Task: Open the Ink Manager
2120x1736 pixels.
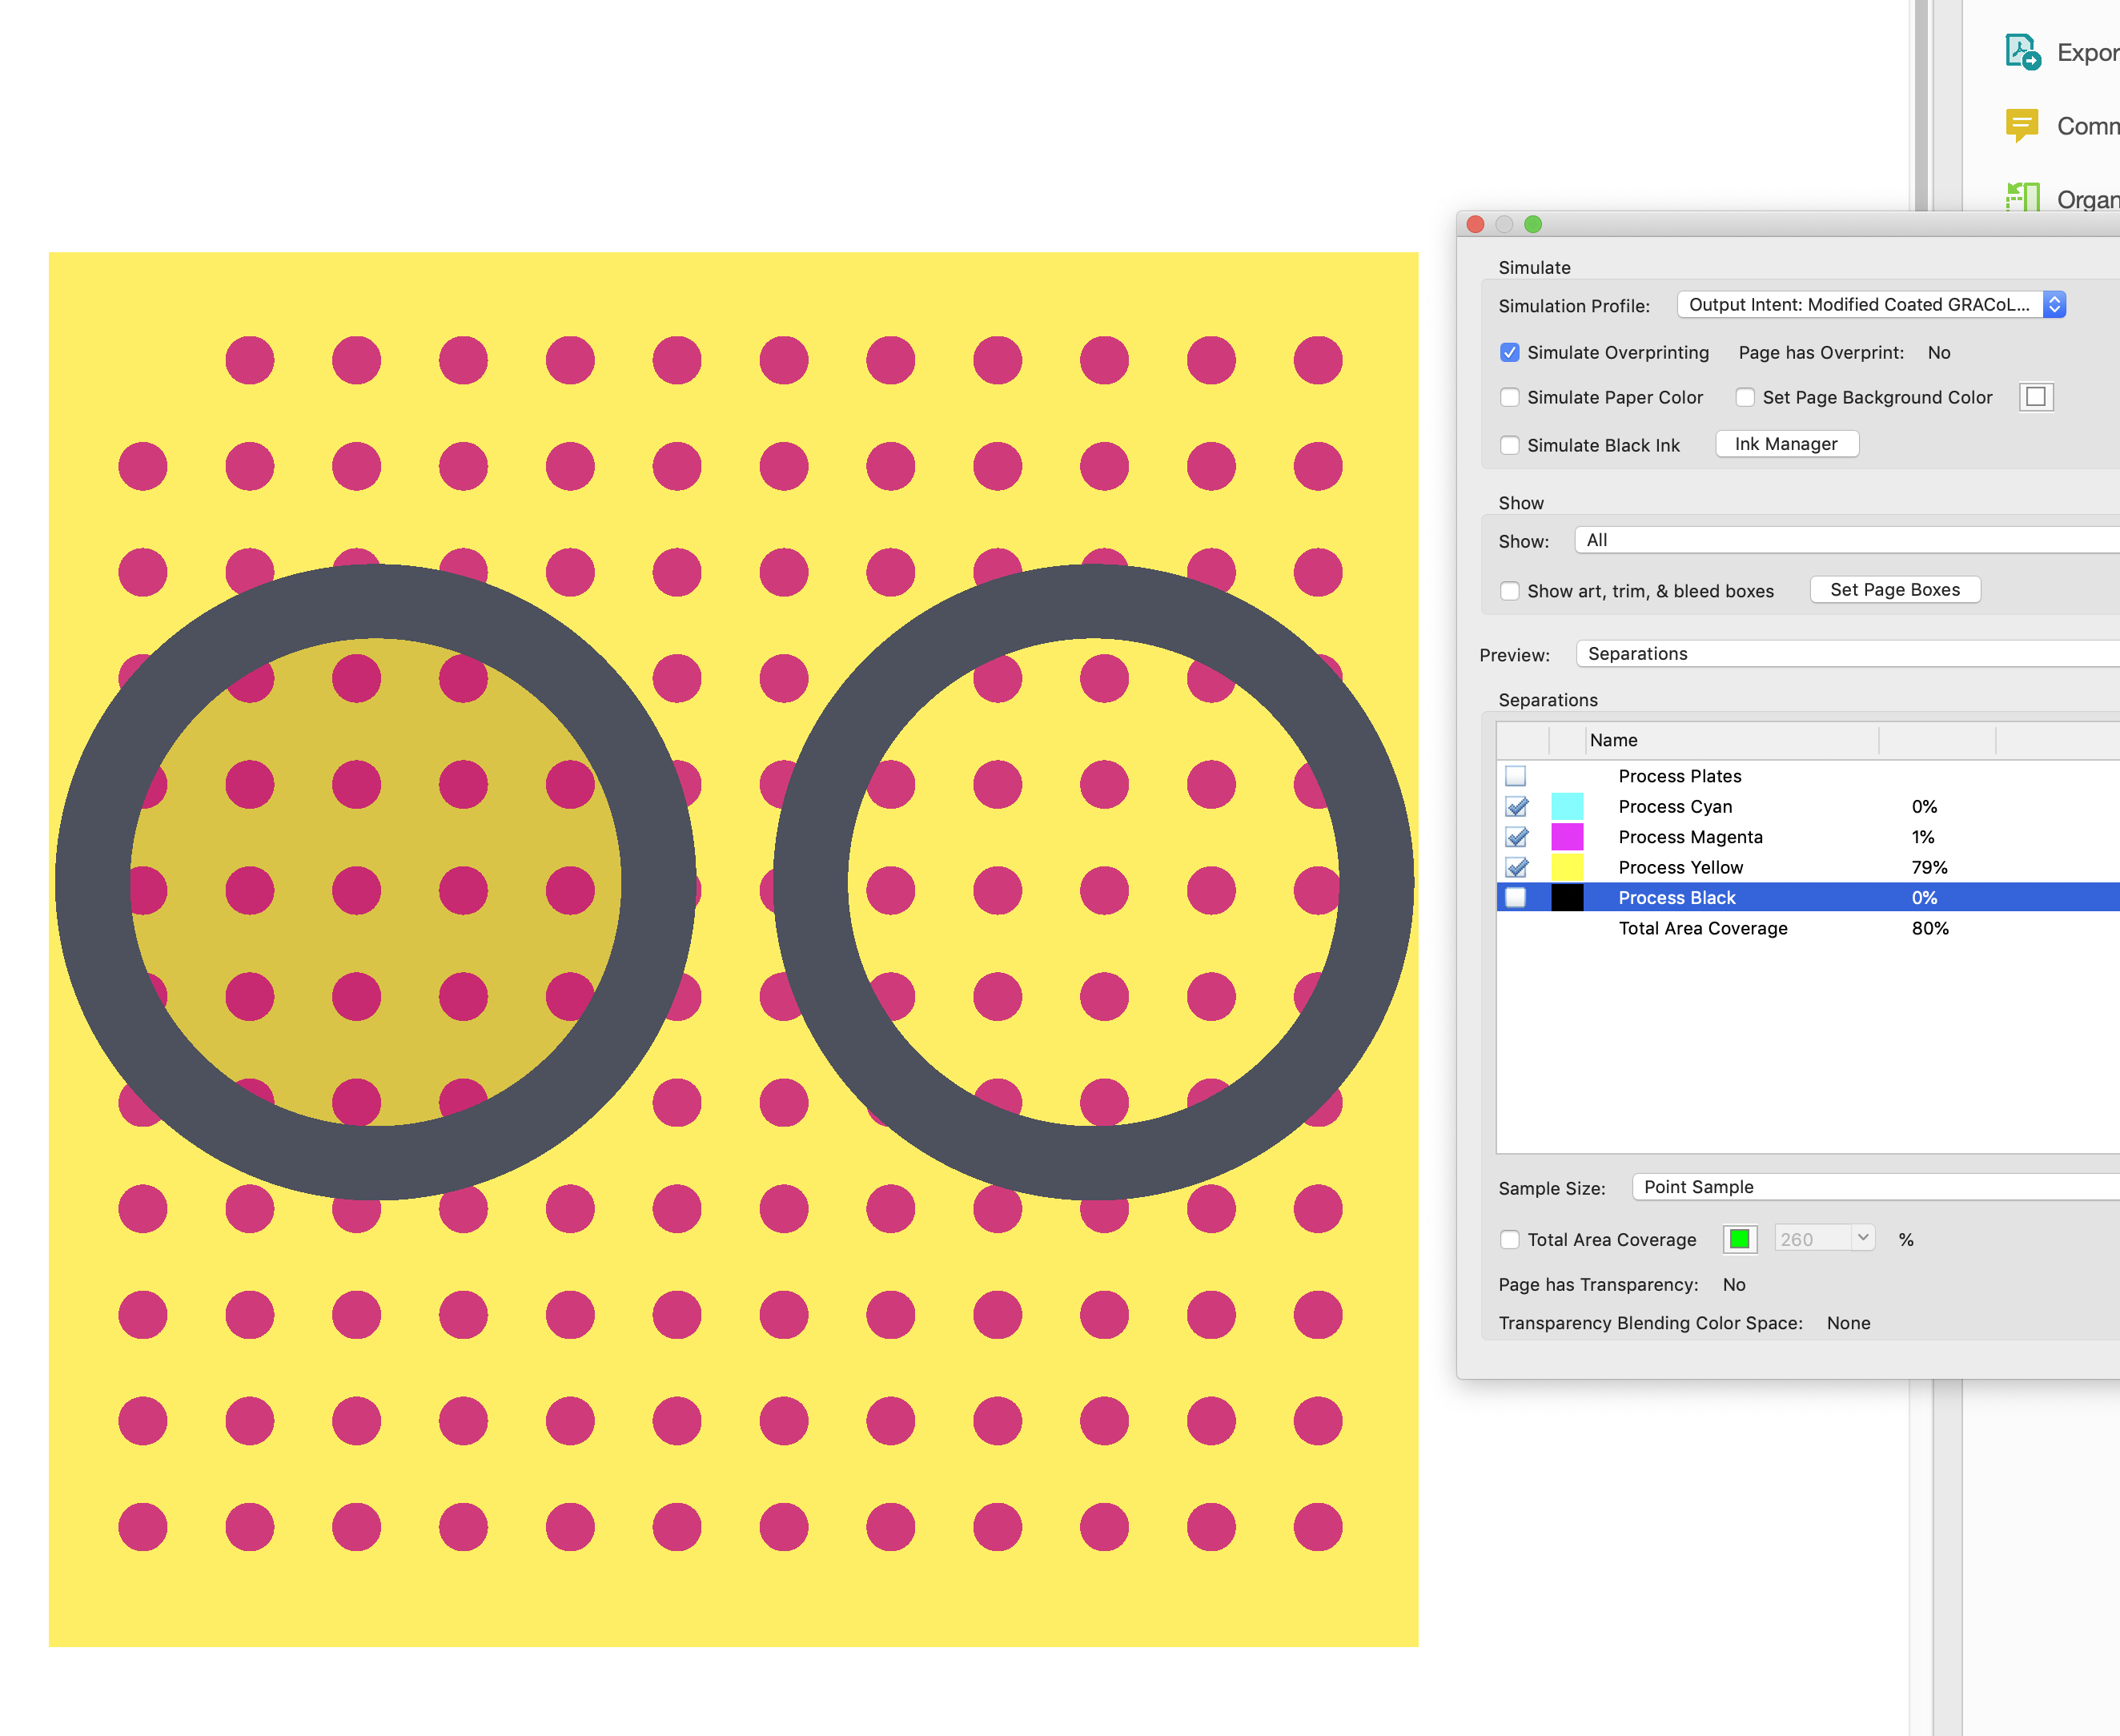Action: 1786,444
